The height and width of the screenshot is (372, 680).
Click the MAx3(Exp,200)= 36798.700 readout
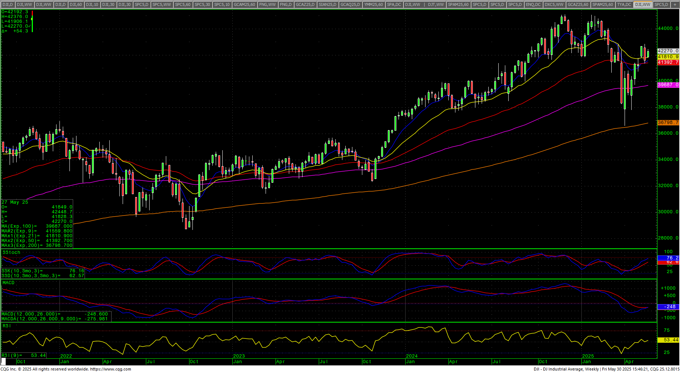[37, 245]
